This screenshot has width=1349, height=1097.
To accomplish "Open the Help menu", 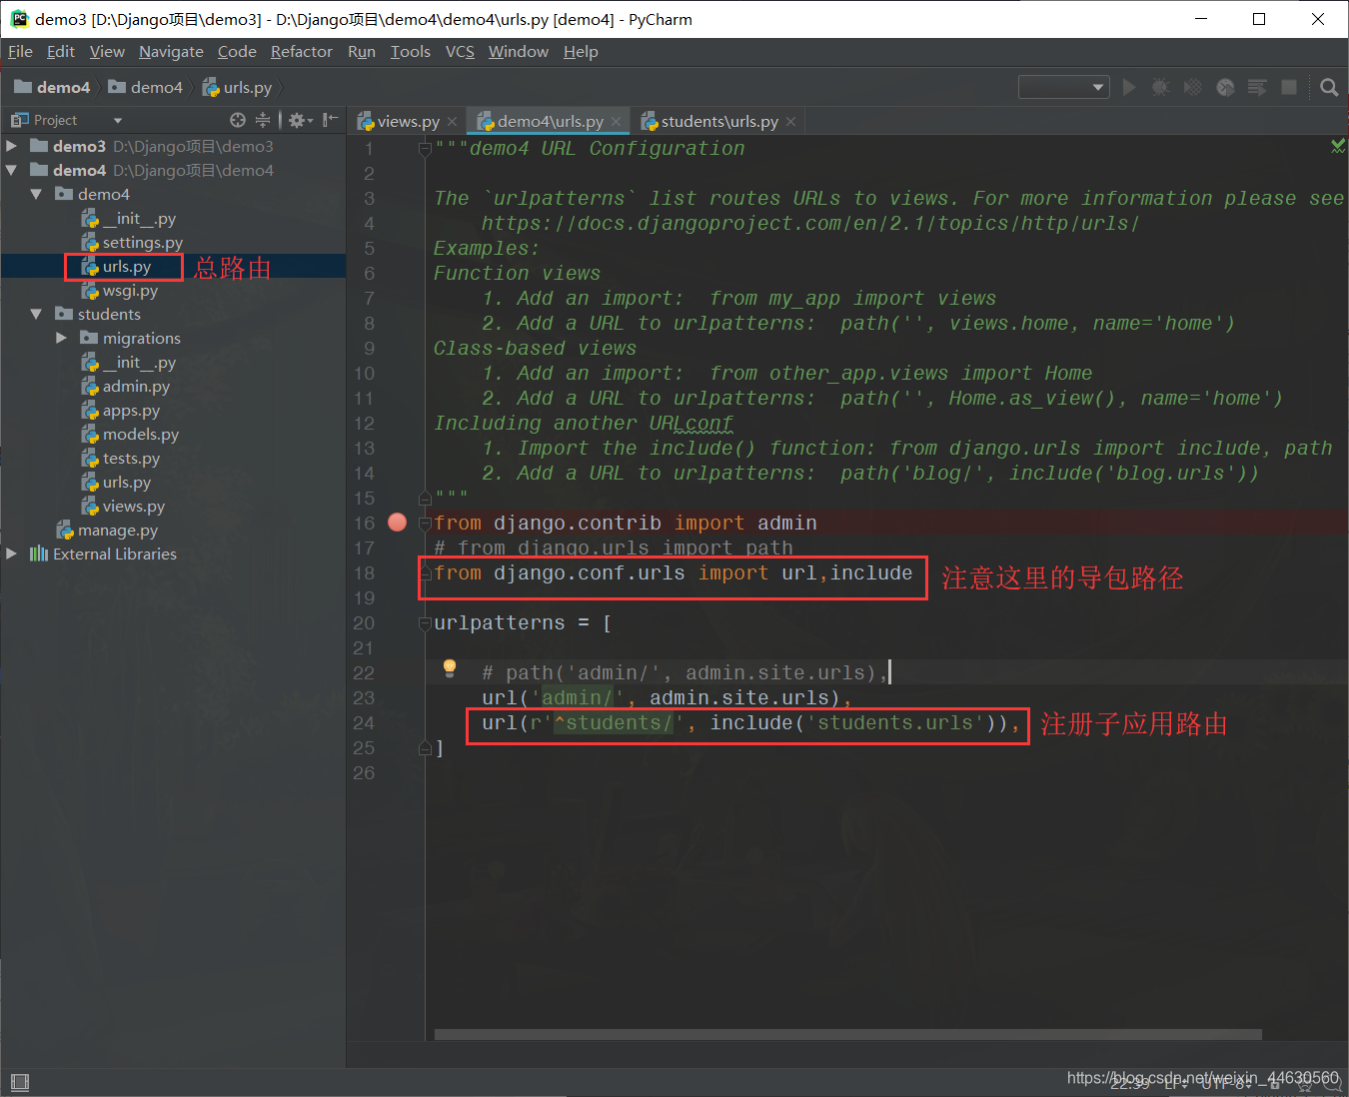I will 581,52.
